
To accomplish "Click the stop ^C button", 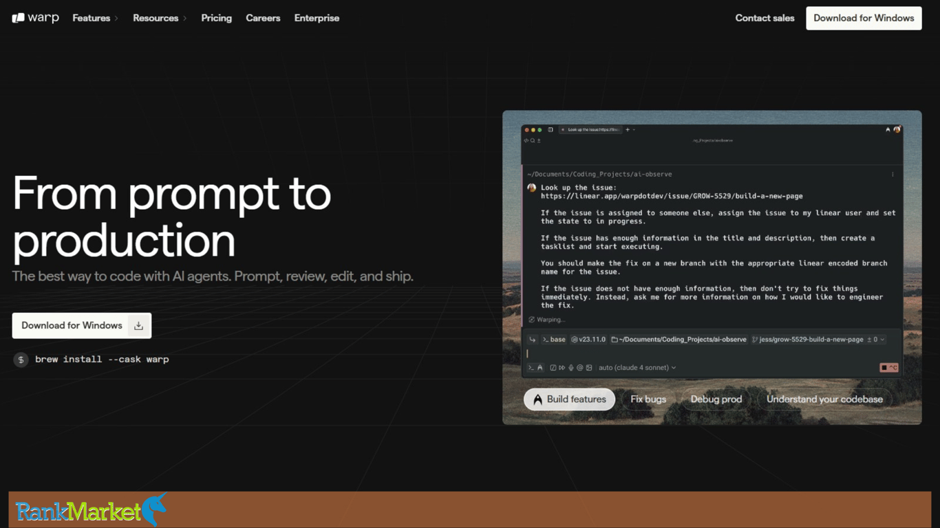I will (x=889, y=368).
